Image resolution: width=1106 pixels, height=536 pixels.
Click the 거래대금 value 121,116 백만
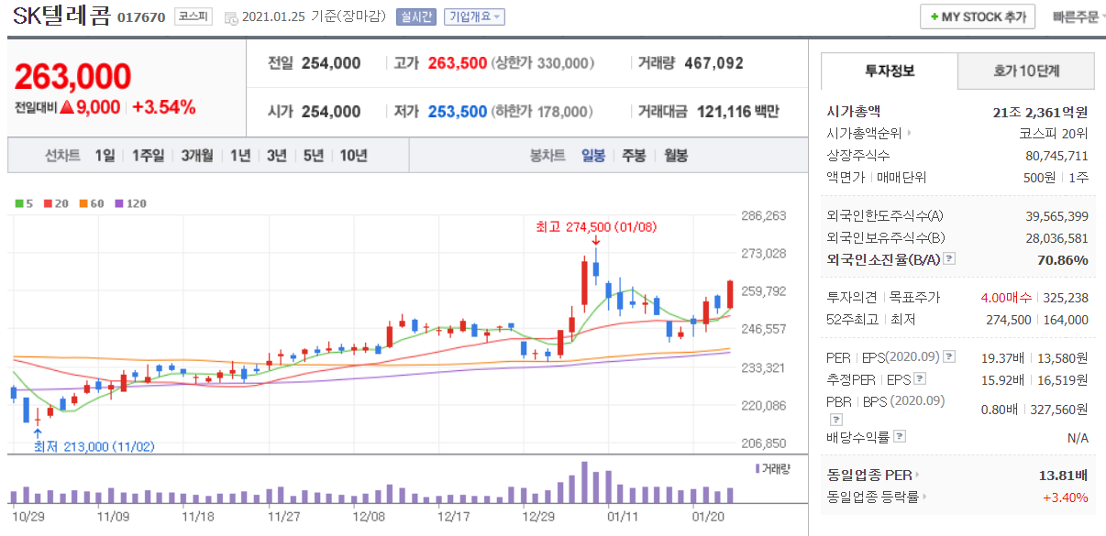738,112
